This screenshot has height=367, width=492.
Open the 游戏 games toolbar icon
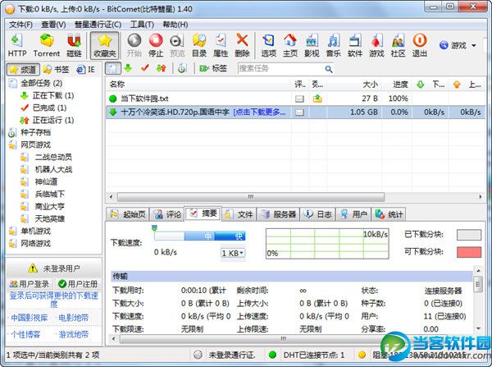[376, 45]
